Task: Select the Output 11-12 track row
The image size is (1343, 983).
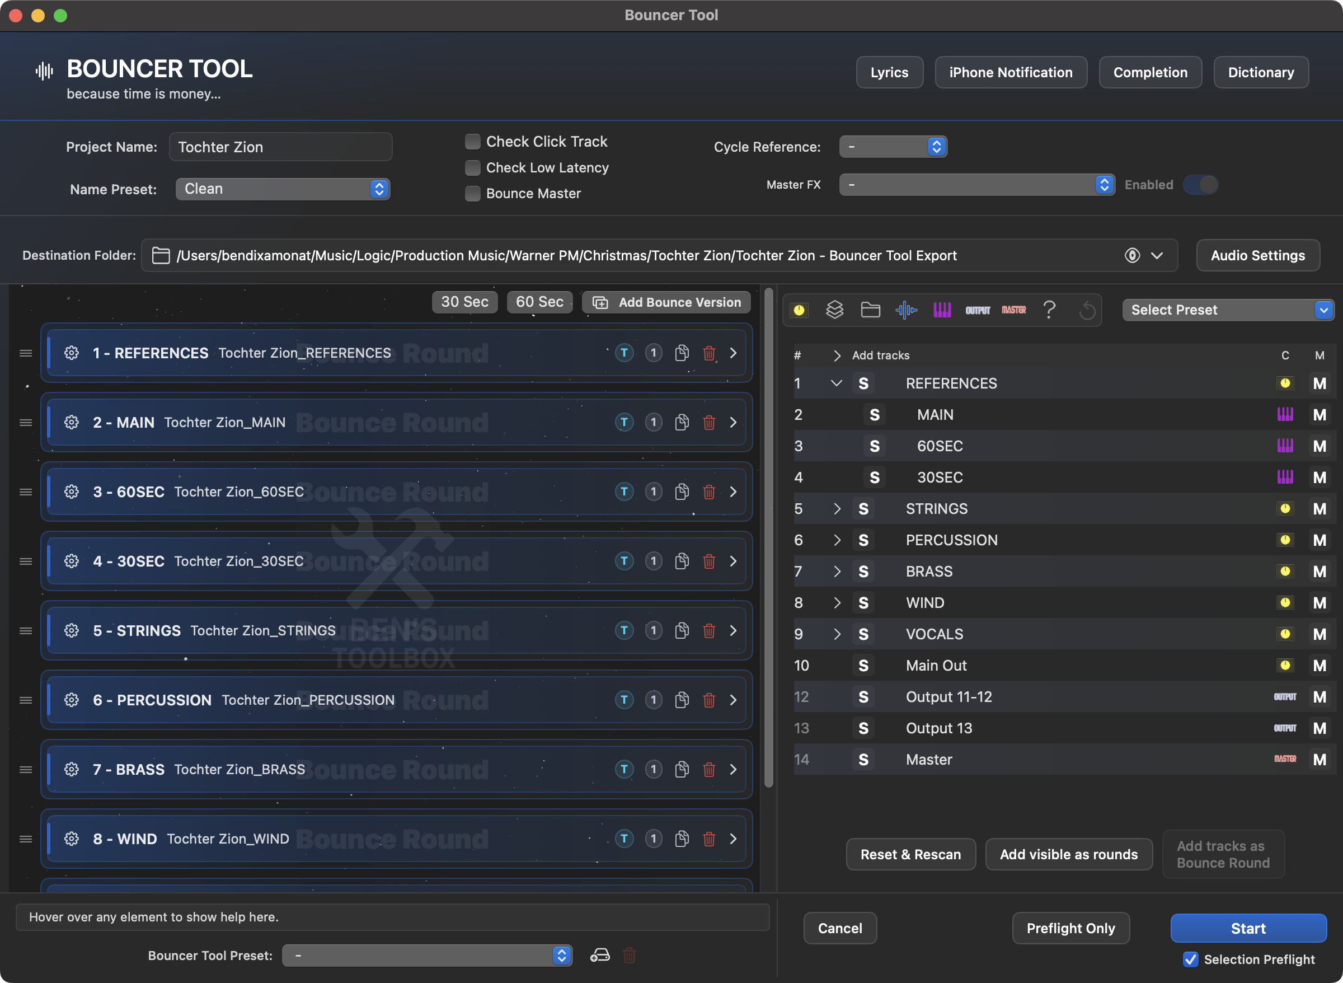Action: pyautogui.click(x=1064, y=697)
